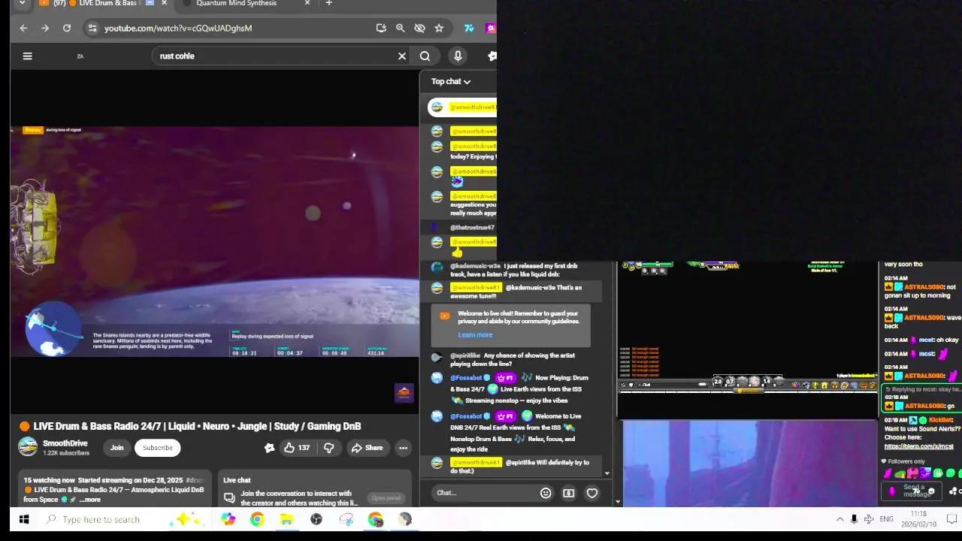Click the Subscribe button
Viewport: 962px width, 541px height.
click(158, 448)
